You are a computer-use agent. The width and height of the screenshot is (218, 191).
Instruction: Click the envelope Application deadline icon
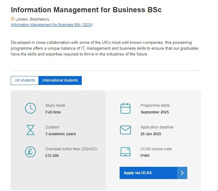click(125, 130)
